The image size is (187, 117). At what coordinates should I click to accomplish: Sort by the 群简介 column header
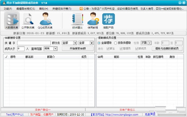click(63, 57)
